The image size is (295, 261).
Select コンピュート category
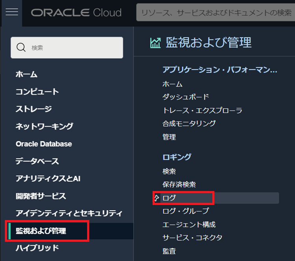point(37,92)
